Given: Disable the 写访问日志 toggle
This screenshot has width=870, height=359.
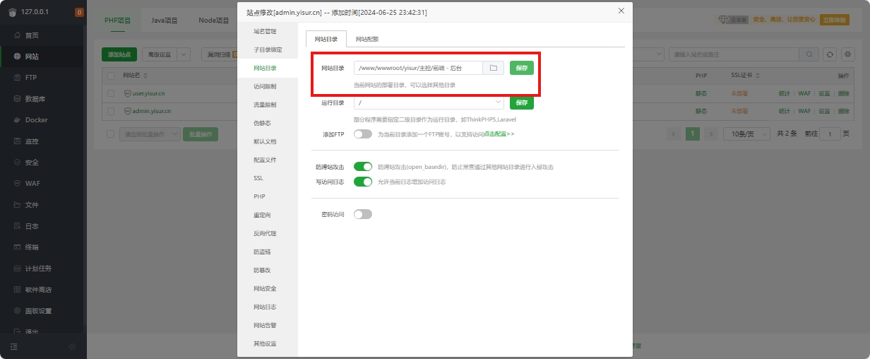Looking at the screenshot, I should coord(362,182).
